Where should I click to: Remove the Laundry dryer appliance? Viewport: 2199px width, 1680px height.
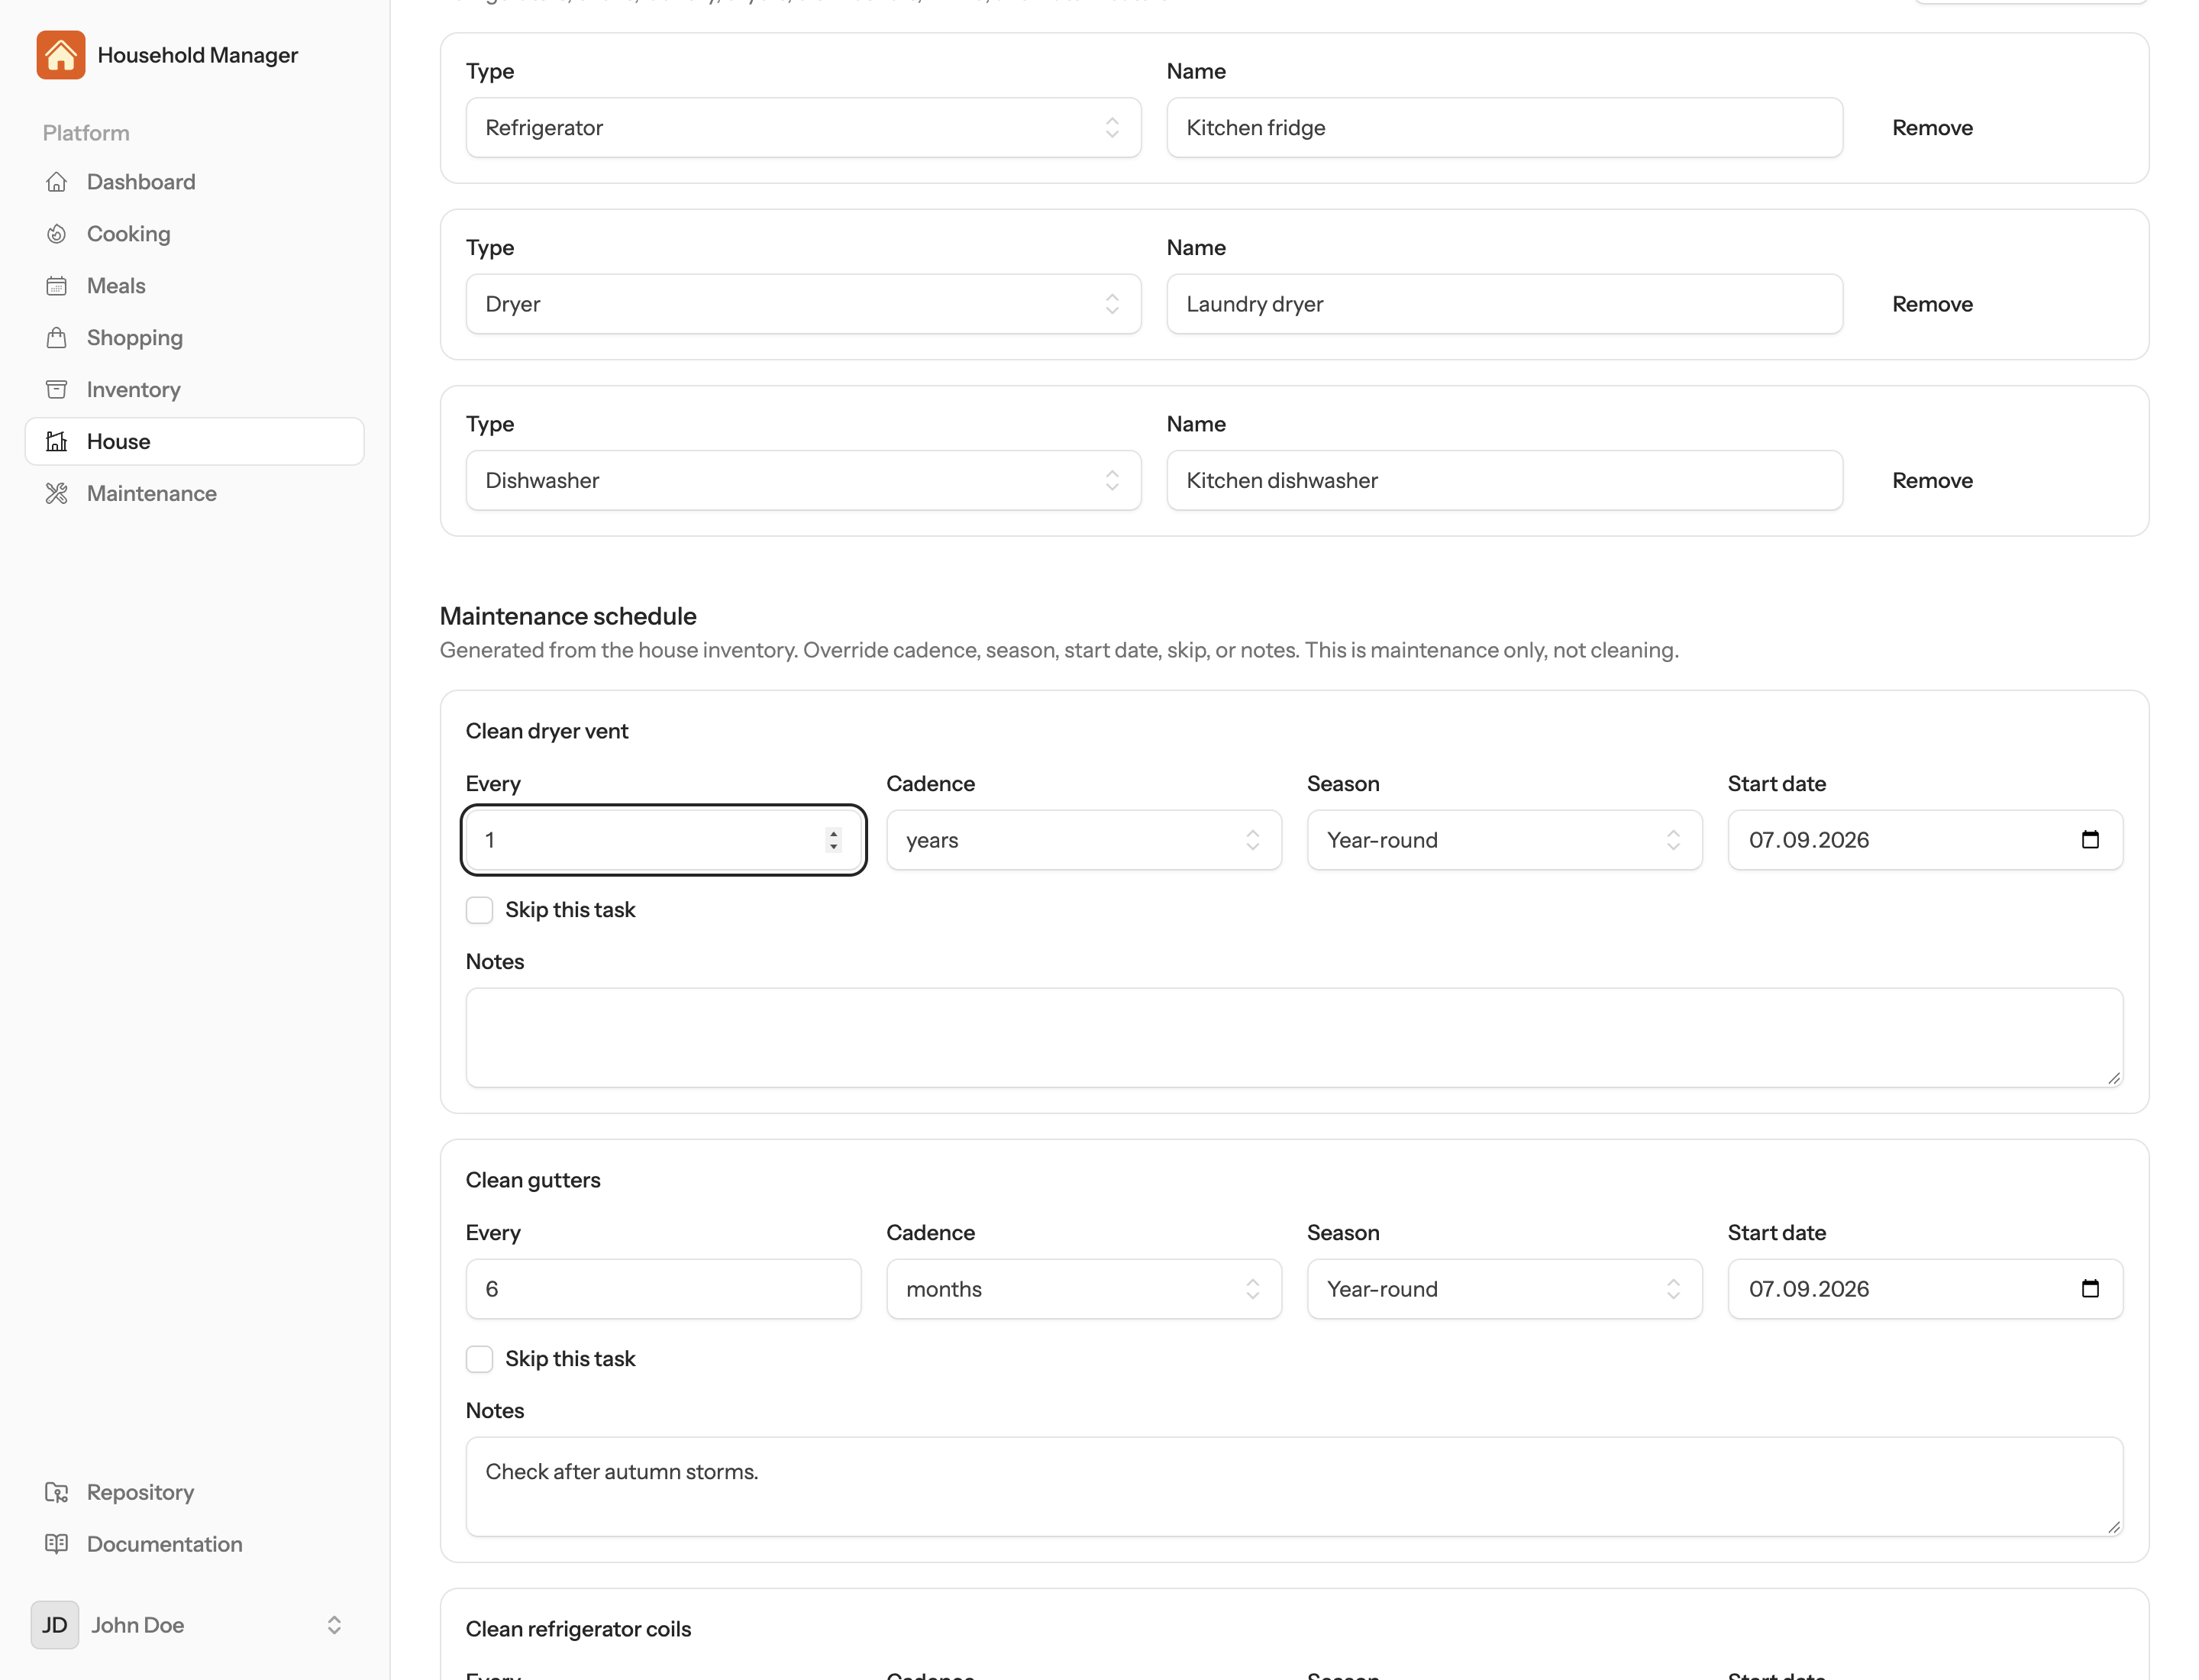[x=1932, y=304]
